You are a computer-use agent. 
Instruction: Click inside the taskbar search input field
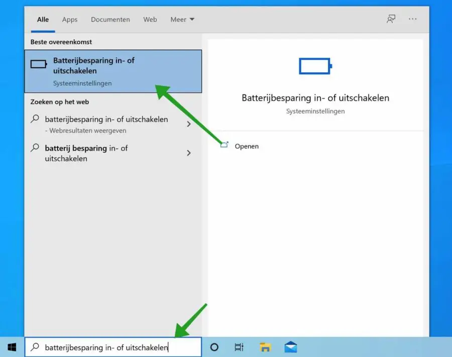click(113, 347)
